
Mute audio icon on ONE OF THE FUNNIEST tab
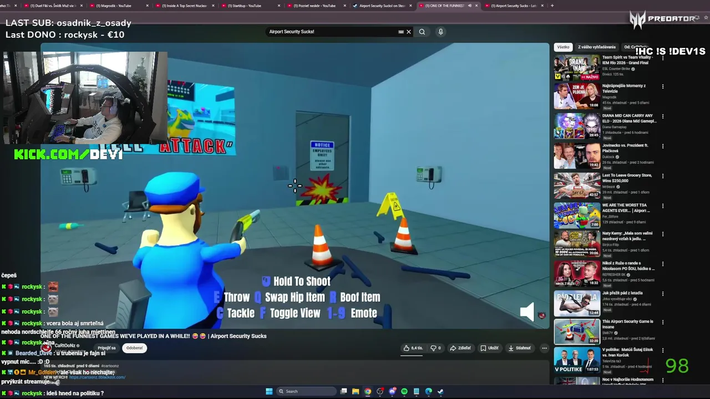coord(469,6)
